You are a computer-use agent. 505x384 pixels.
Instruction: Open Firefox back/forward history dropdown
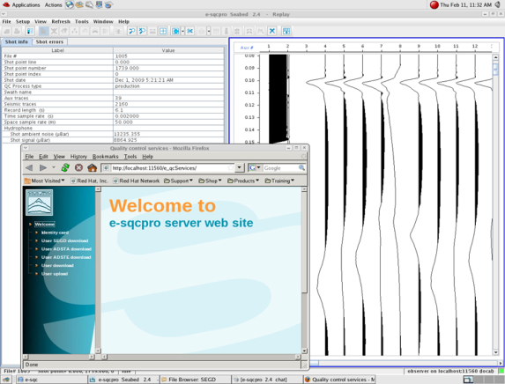tap(54, 167)
